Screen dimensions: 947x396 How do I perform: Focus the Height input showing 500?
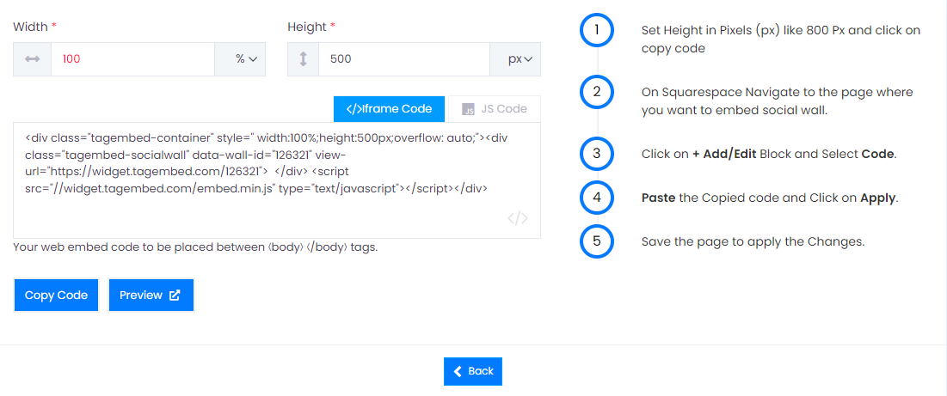point(404,59)
